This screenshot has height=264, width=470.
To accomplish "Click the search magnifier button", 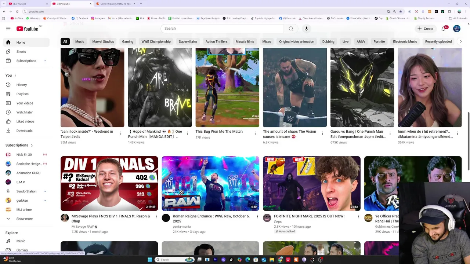I will pyautogui.click(x=291, y=29).
